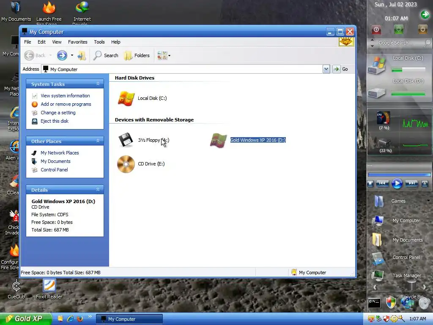The image size is (433, 325).
Task: Collapse the Details panel
Action: tap(98, 190)
